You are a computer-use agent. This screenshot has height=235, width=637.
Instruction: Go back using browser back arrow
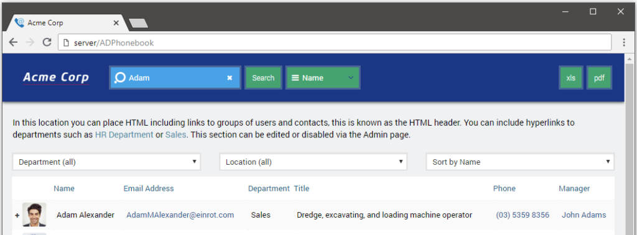[13, 42]
